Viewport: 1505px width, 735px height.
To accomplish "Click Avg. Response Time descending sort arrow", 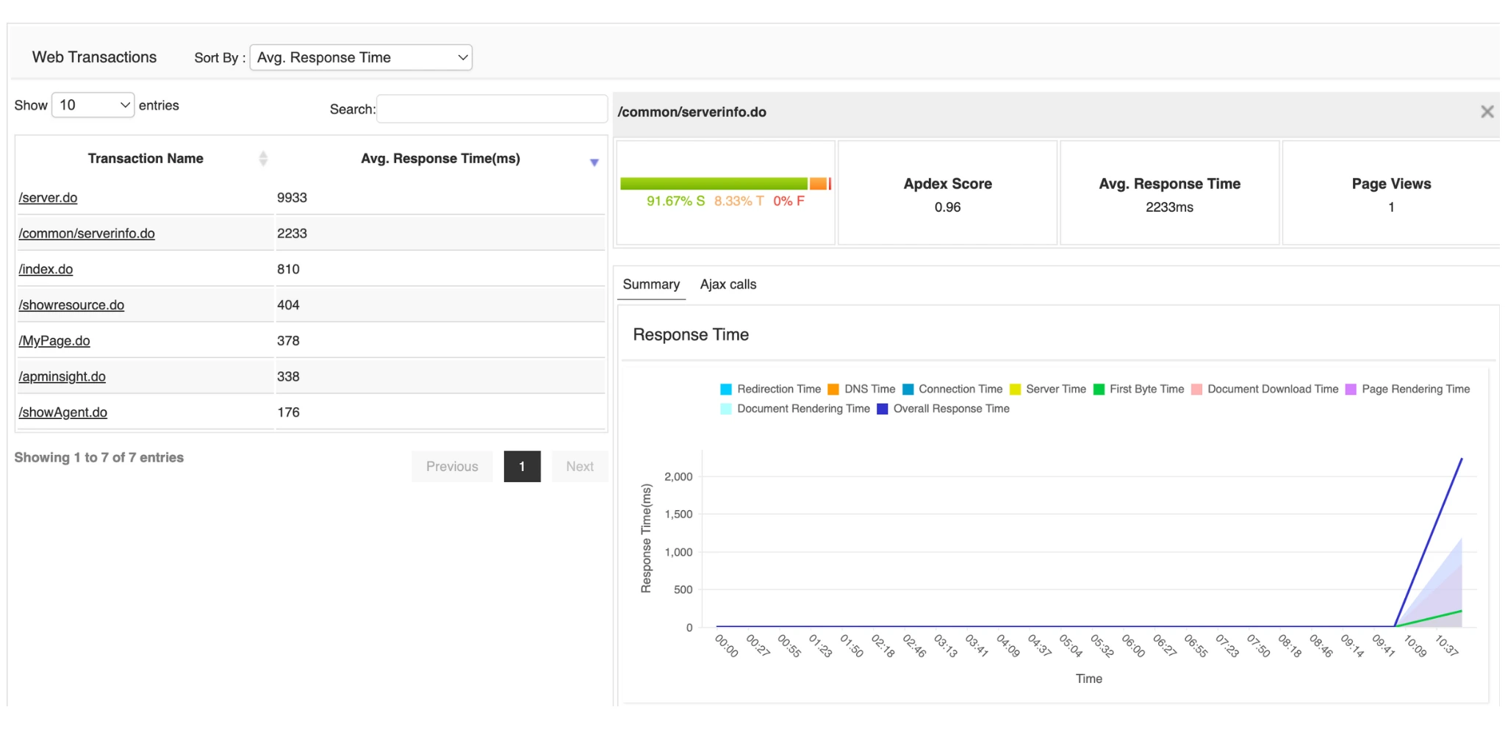I will 594,162.
